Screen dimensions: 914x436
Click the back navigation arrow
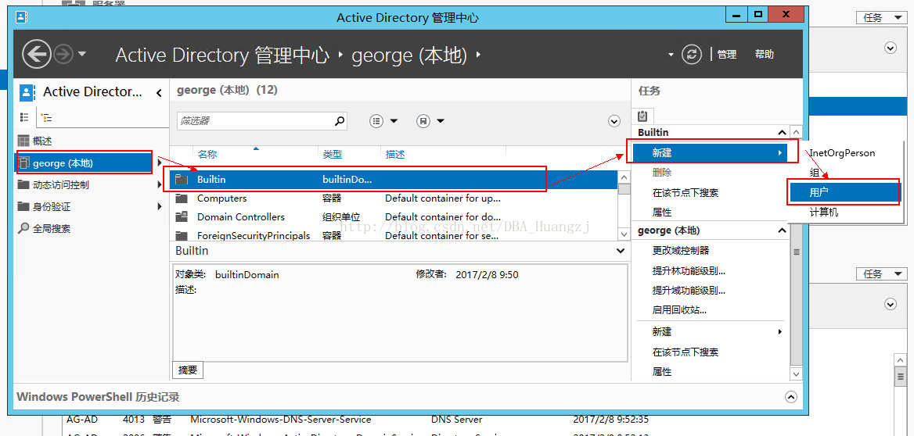pyautogui.click(x=36, y=55)
